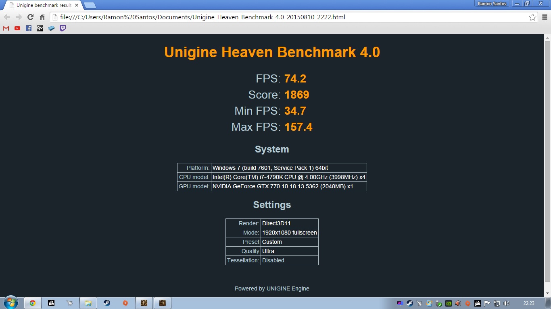Click the file document icon in address bar

pyautogui.click(x=55, y=17)
